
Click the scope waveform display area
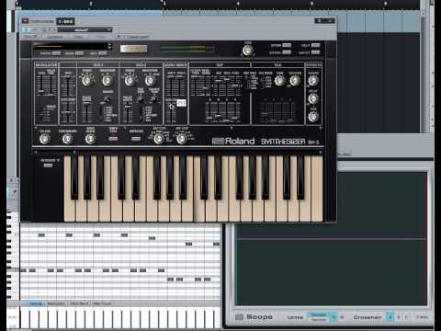(331, 239)
